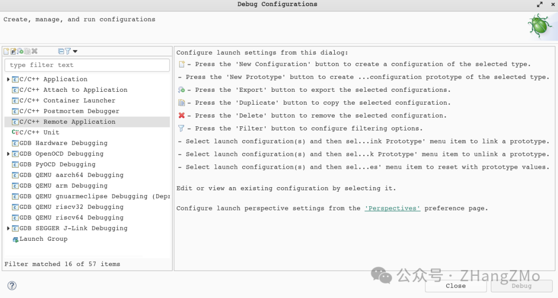Click the help question mark icon
This screenshot has width=558, height=298.
(x=12, y=286)
